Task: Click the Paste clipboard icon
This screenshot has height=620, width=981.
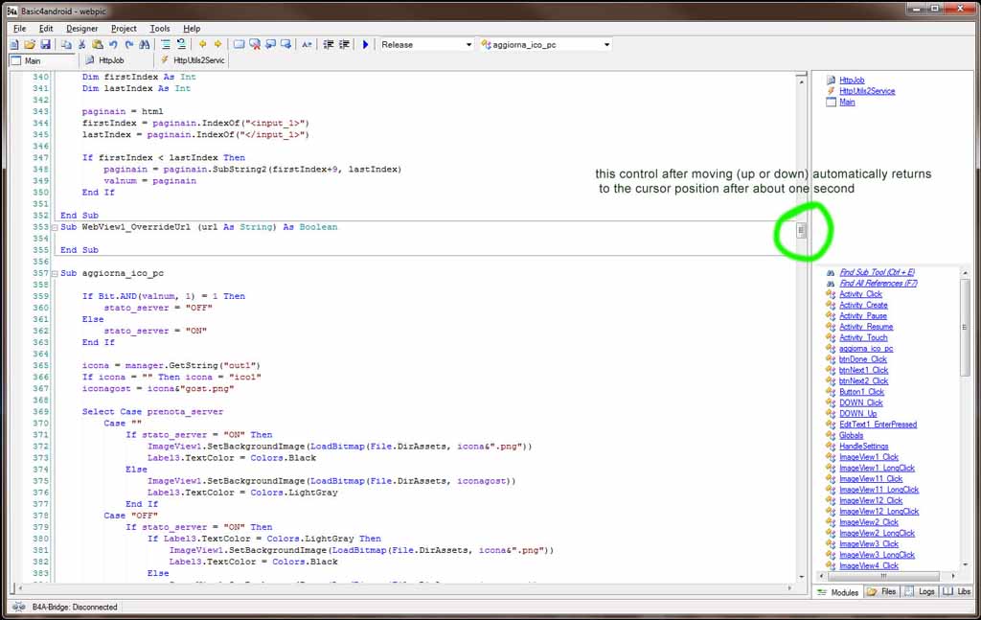Action: 98,44
